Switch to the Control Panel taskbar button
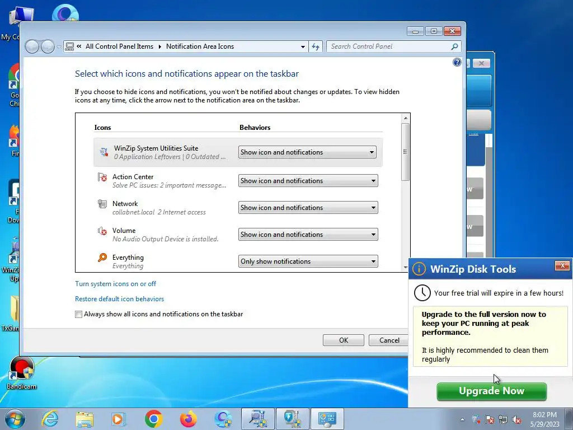Screen dimensions: 573x430 point(327,419)
